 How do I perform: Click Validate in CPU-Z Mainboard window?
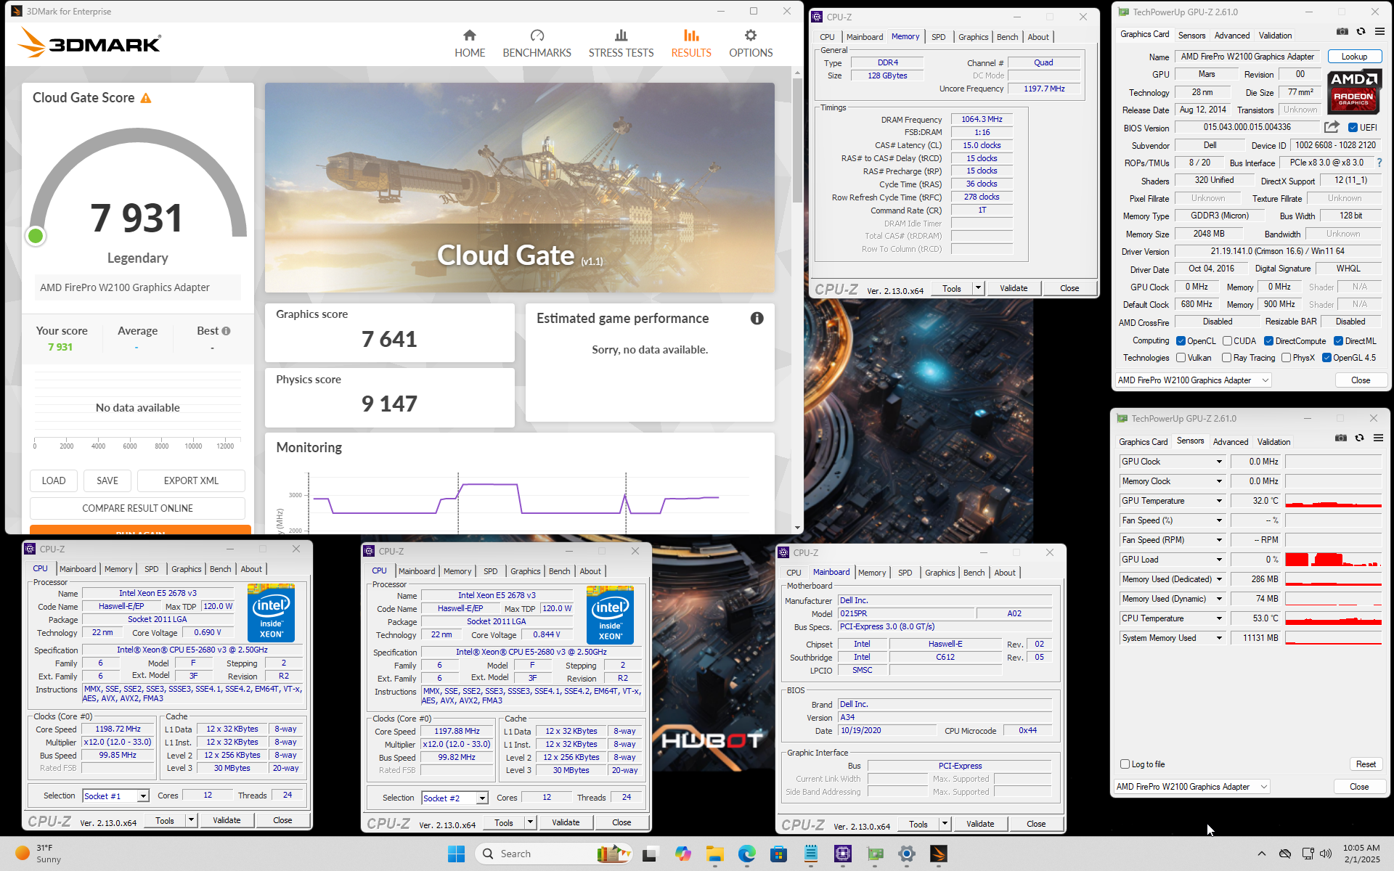pyautogui.click(x=980, y=824)
